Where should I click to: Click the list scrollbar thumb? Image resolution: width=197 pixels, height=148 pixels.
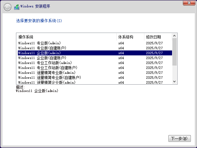(x=175, y=52)
